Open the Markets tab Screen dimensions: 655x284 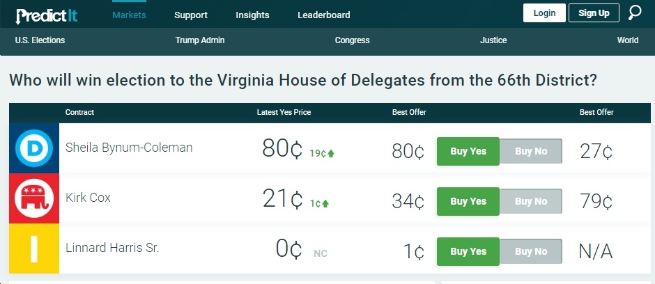coord(129,15)
